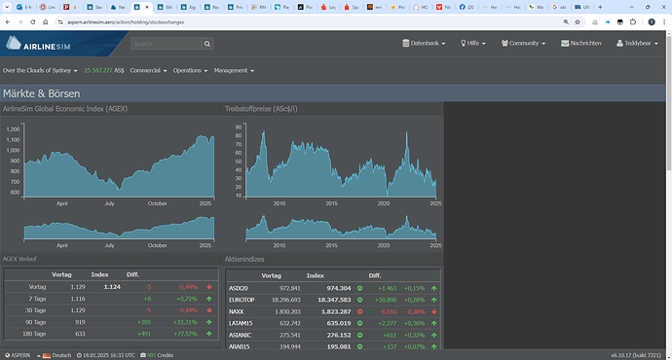Switch language via the Deutsch selector

tap(54, 355)
